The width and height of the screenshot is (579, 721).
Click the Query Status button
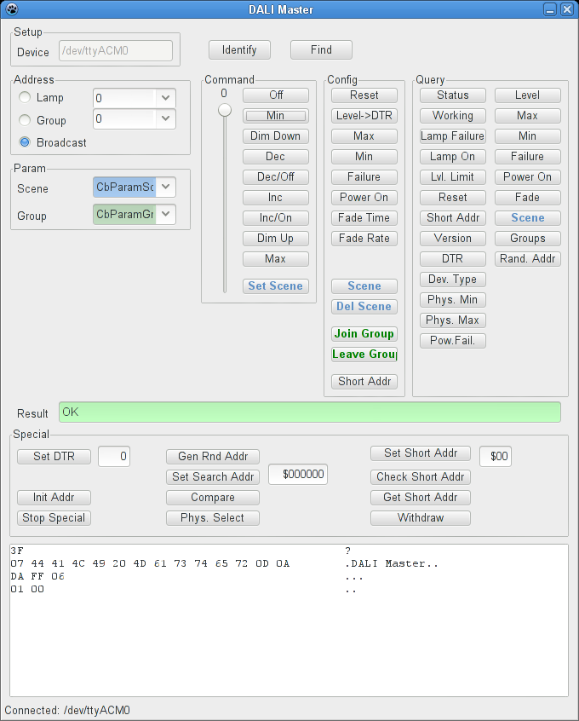(453, 95)
